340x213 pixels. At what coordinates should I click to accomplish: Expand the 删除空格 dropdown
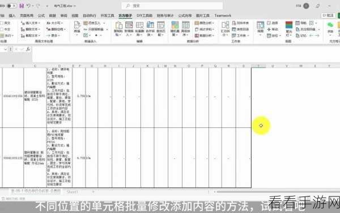pyautogui.click(x=56, y=29)
